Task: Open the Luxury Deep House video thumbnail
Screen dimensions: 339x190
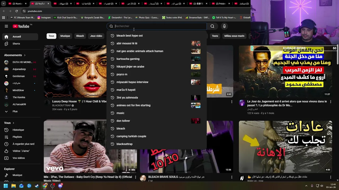Action: click(75, 71)
